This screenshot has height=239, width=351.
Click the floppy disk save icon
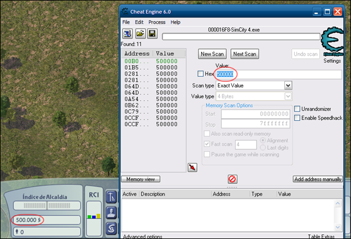point(152,34)
